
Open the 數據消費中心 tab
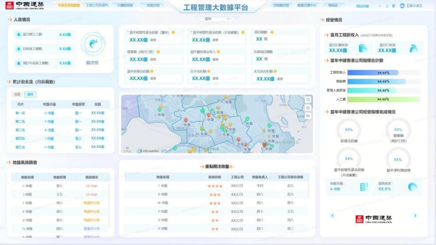point(307,5)
